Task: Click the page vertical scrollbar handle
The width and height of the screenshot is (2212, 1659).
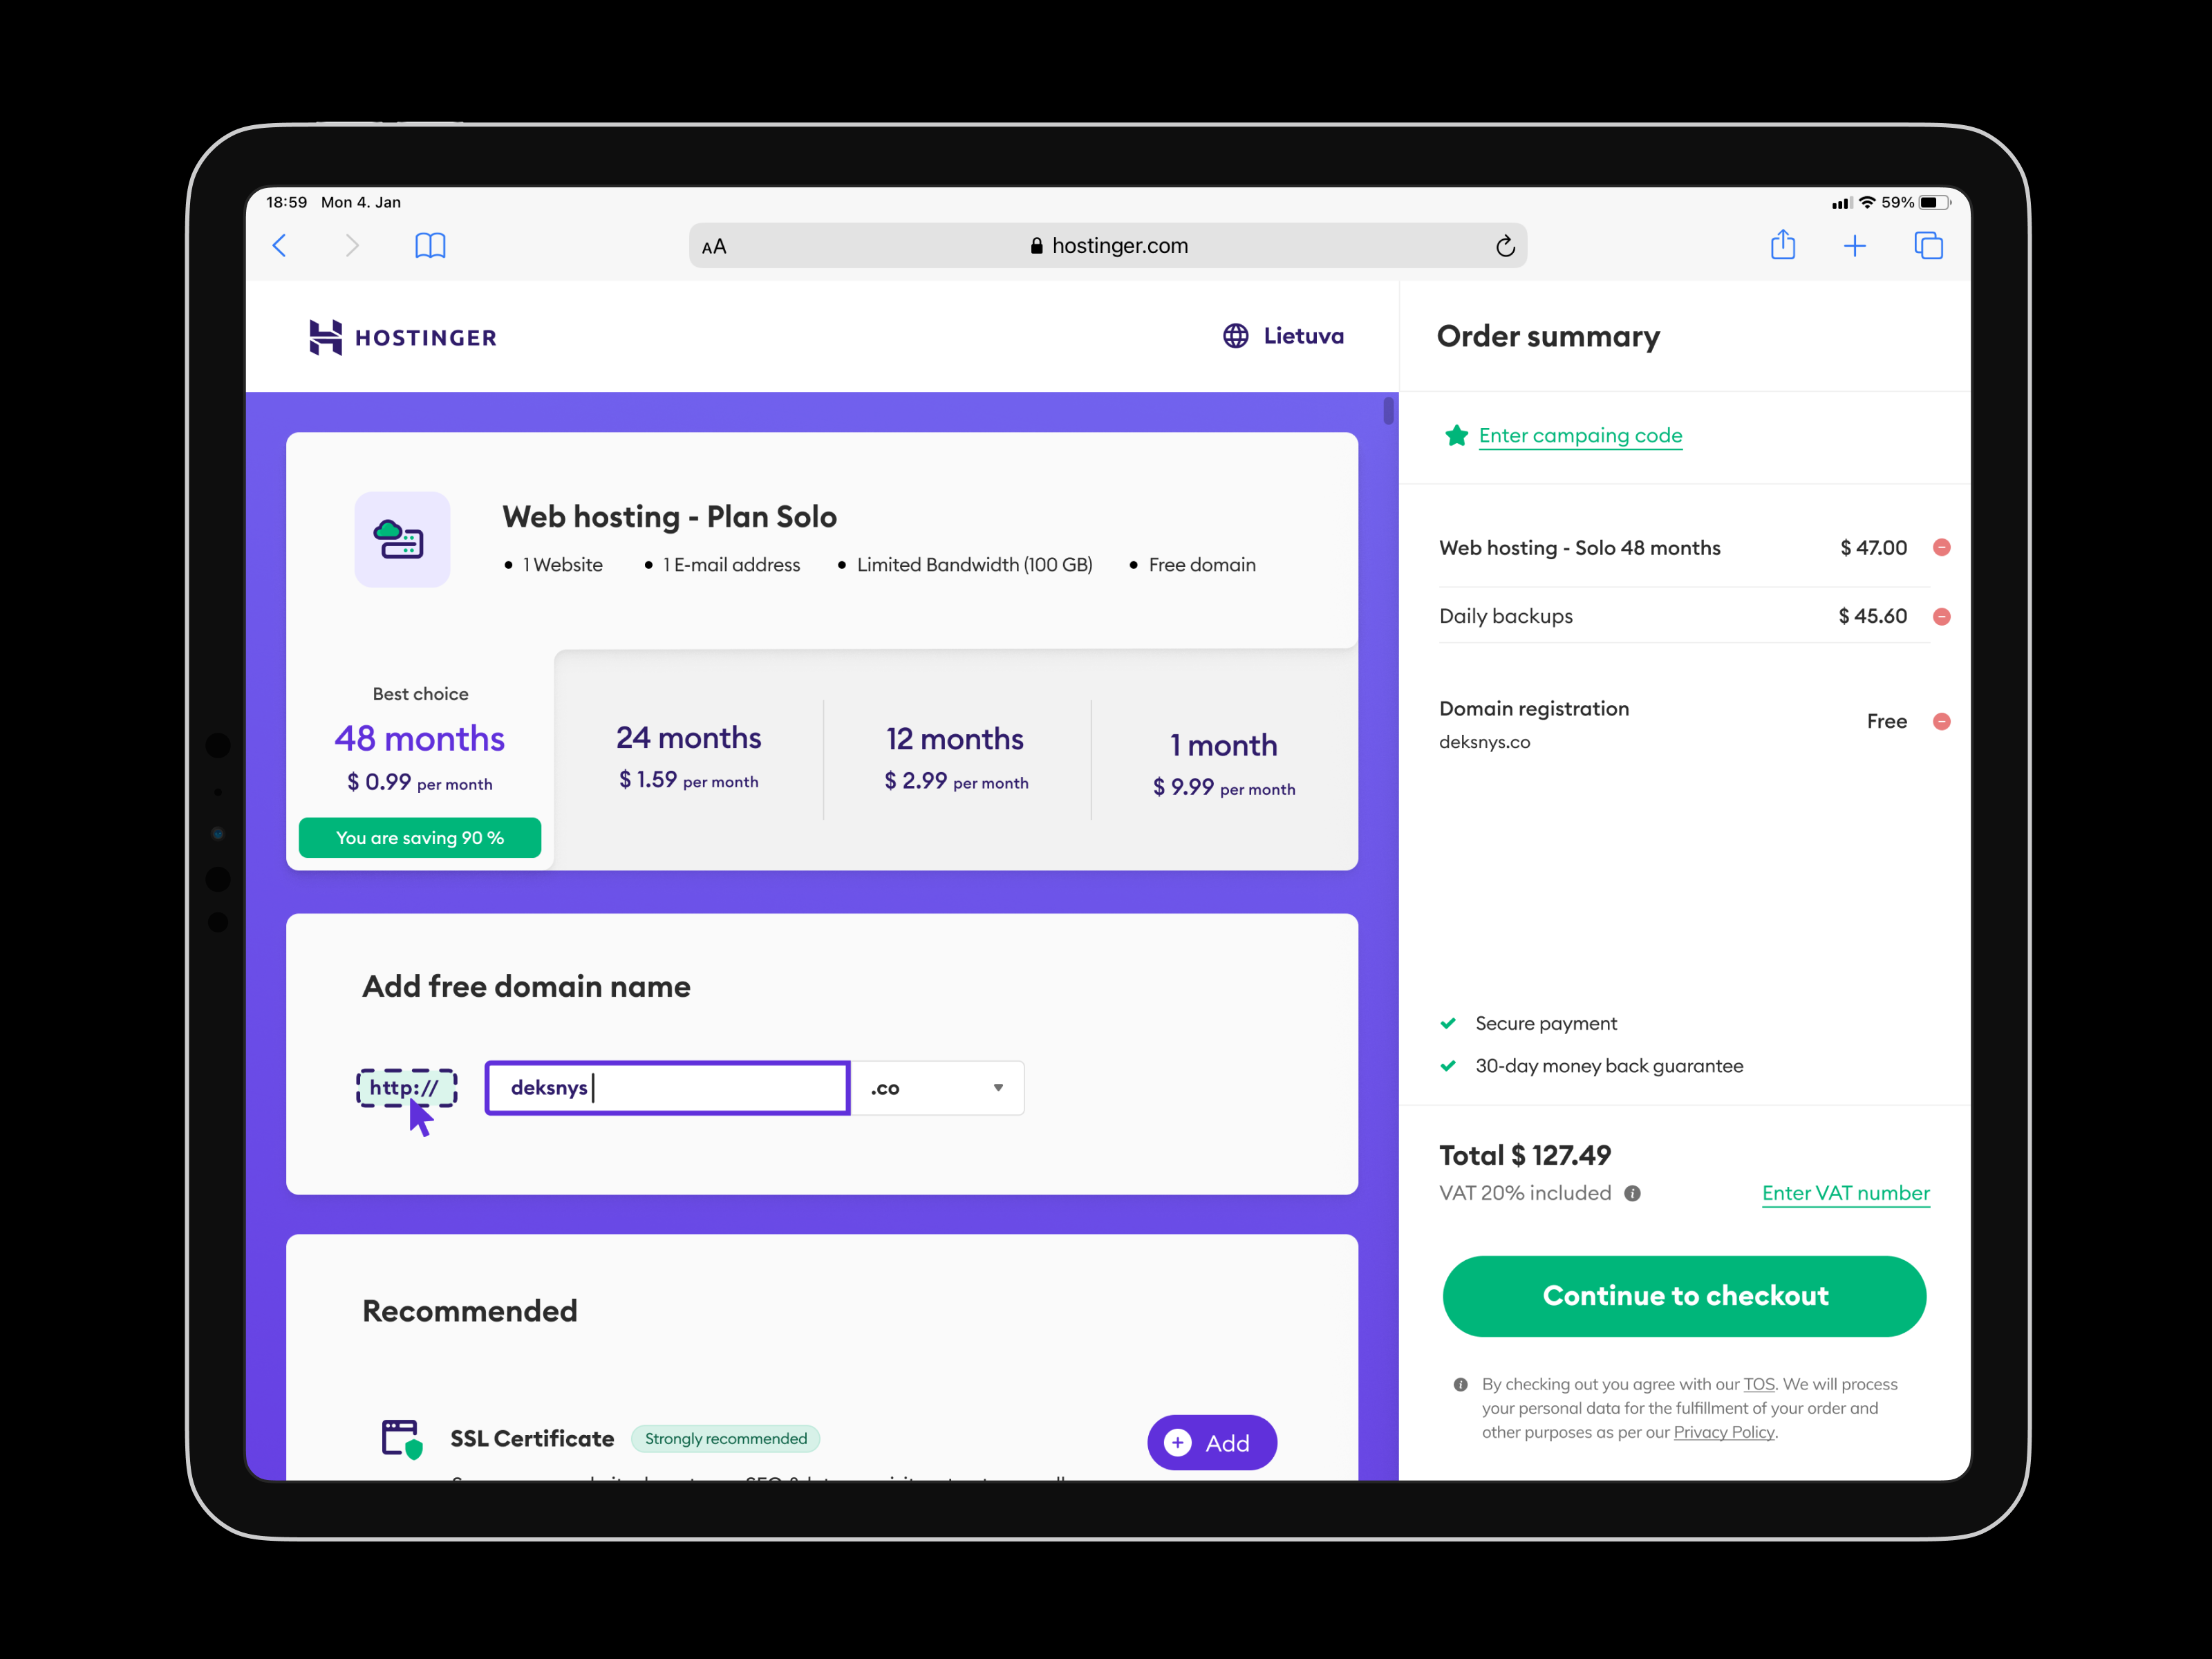Action: 1388,410
